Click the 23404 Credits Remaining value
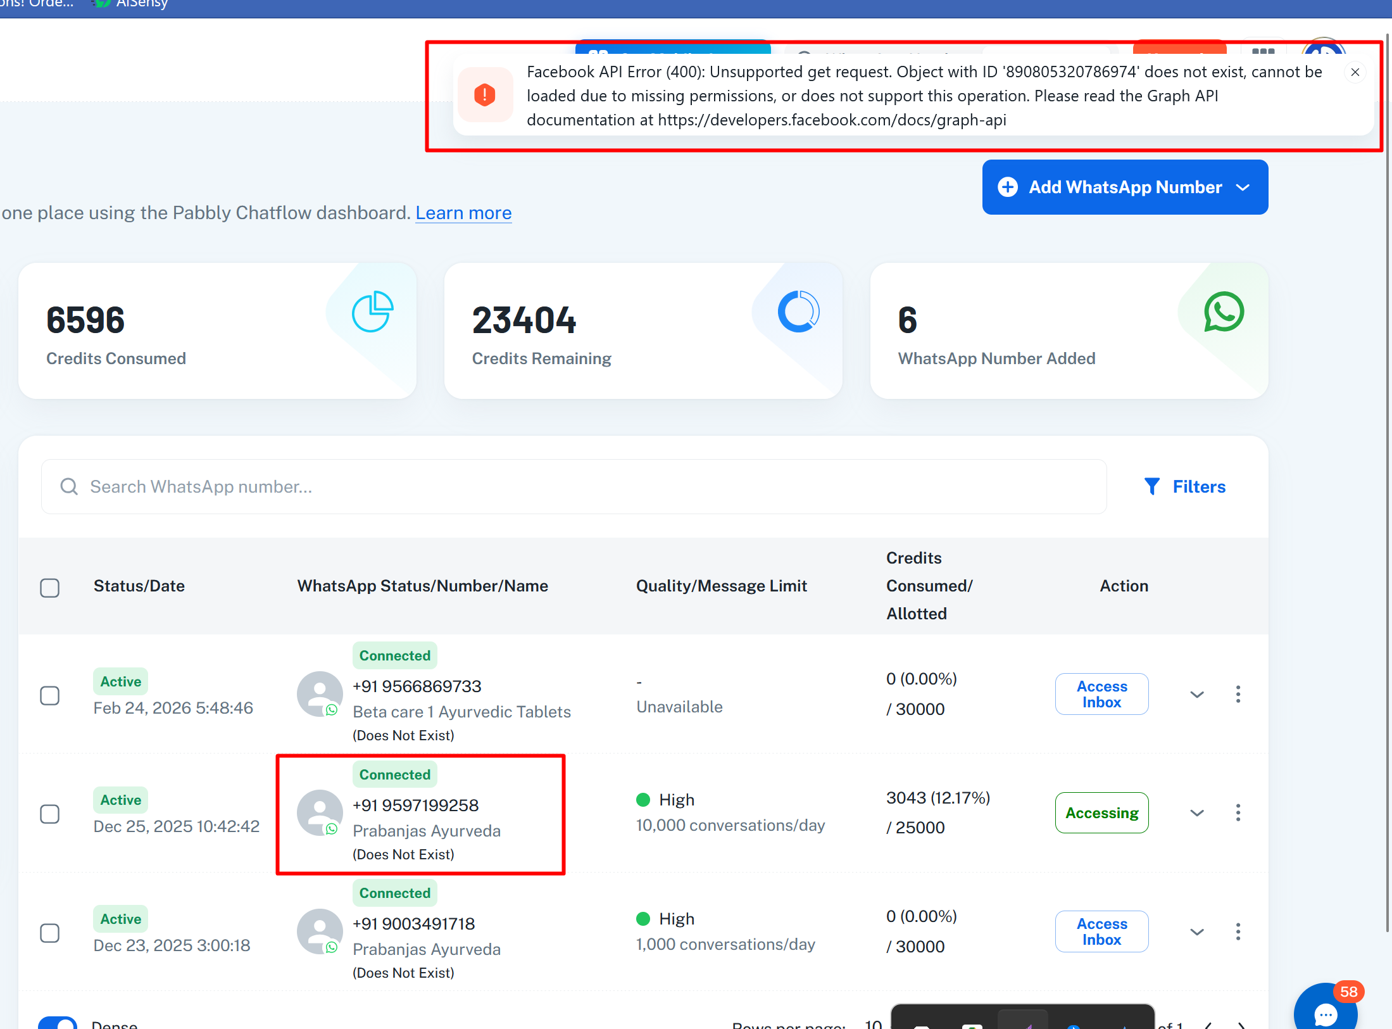The width and height of the screenshot is (1392, 1029). tap(524, 320)
